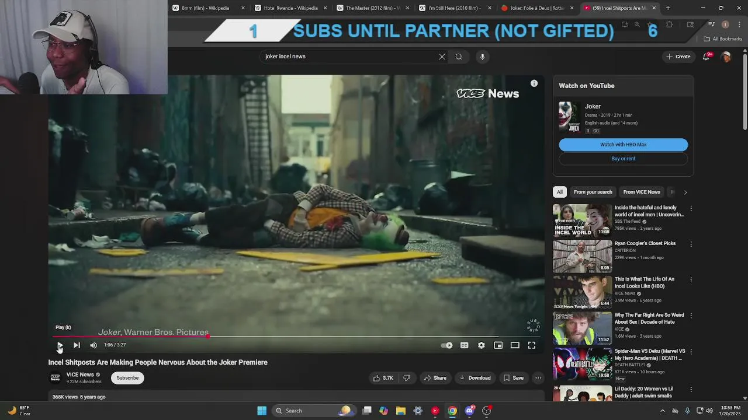
Task: Open the video info card icon
Action: click(534, 83)
